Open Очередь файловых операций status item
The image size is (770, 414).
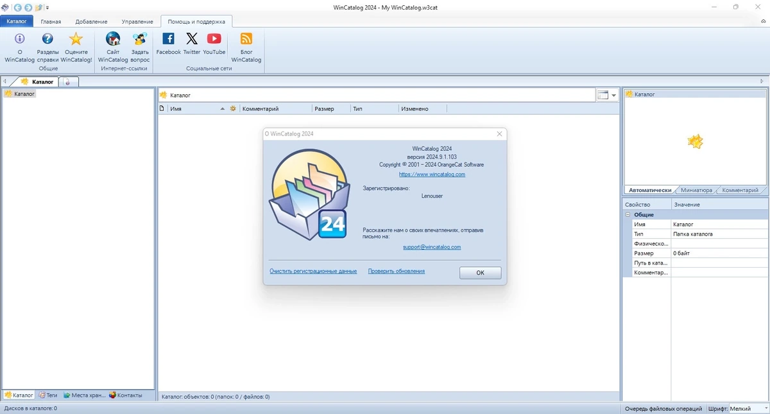click(x=663, y=408)
